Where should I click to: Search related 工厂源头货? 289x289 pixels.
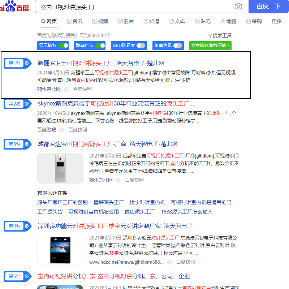tap(50, 212)
